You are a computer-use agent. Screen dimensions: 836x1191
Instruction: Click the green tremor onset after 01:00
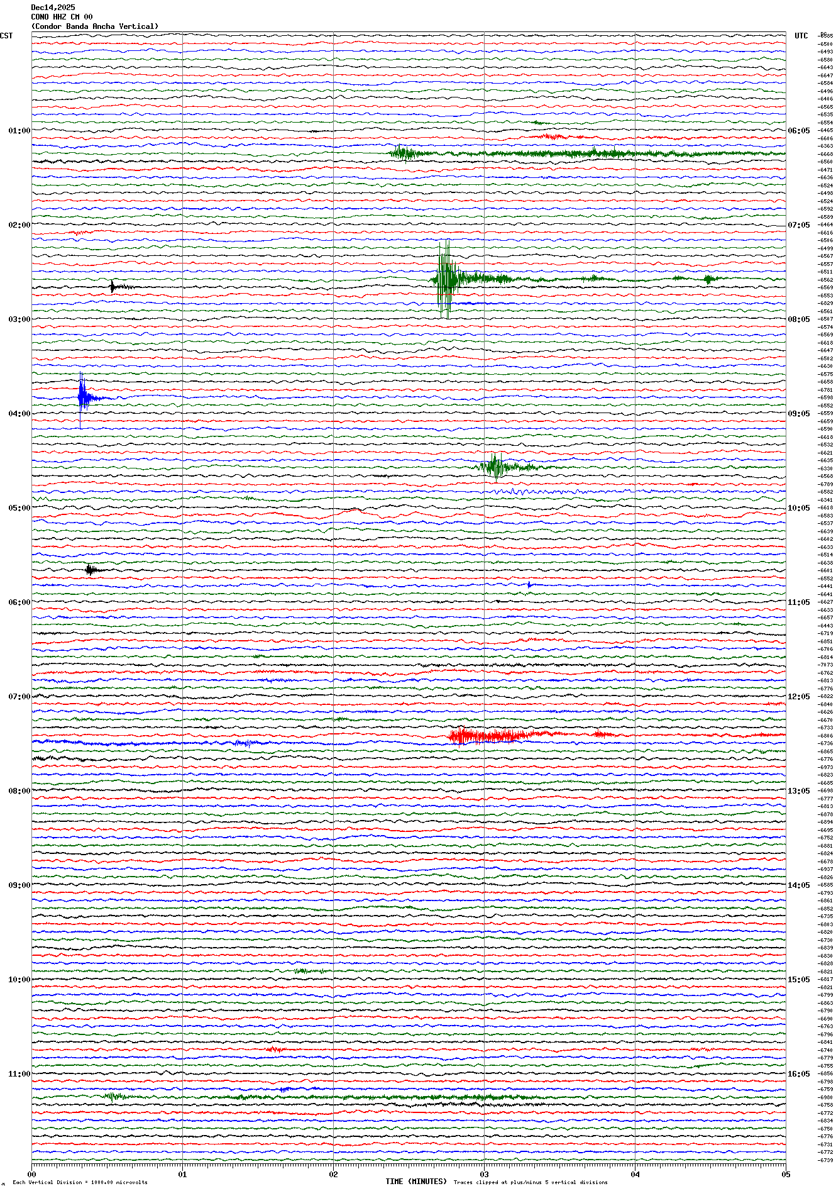click(x=401, y=153)
